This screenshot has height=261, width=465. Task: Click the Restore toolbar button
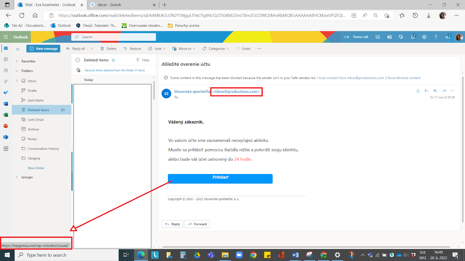(x=132, y=49)
